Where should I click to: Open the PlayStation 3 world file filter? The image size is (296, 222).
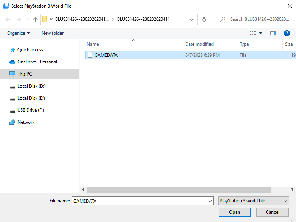pos(253,201)
